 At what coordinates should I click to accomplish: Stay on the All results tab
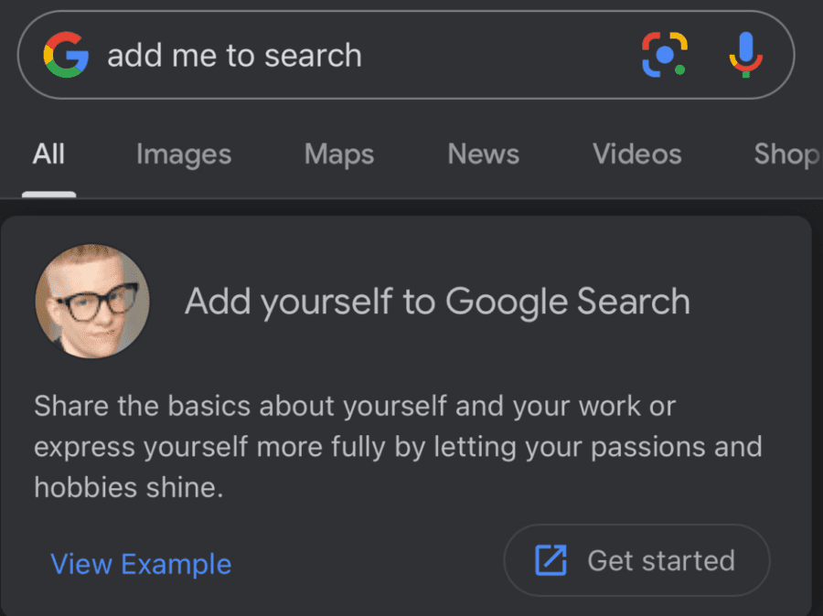click(x=48, y=154)
